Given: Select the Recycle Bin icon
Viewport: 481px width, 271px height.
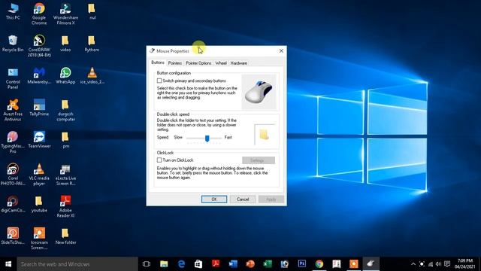Looking at the screenshot, I should coord(13,44).
